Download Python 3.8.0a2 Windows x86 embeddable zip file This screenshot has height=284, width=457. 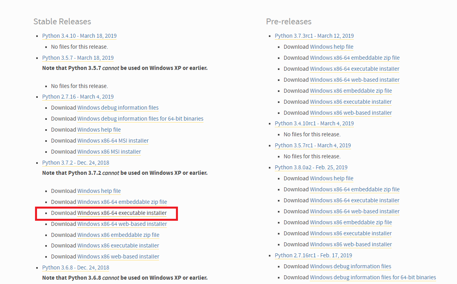point(351,223)
